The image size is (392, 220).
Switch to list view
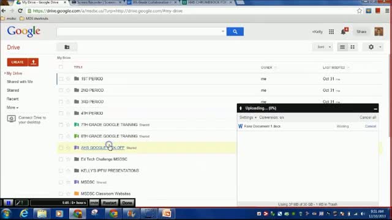coord(342,47)
